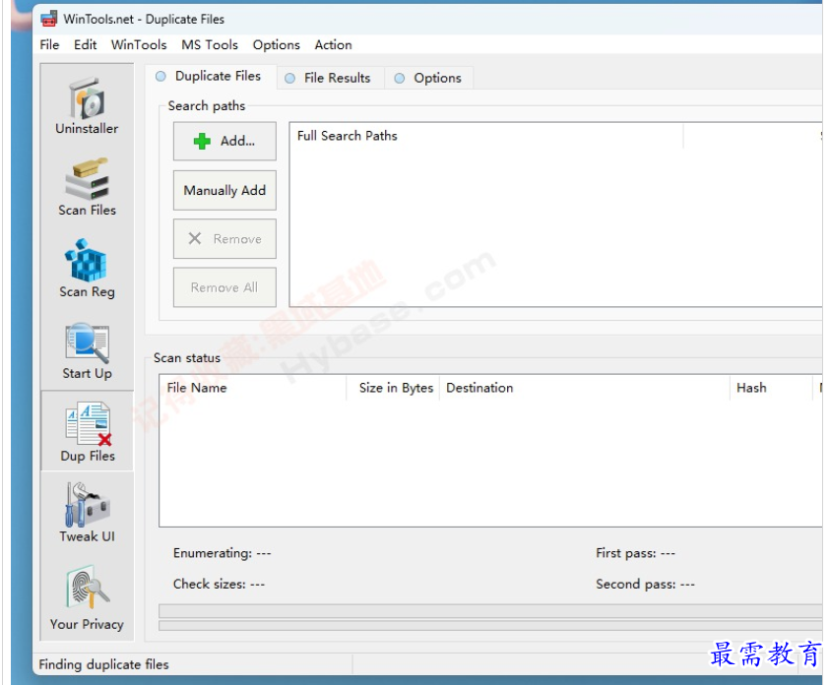830x685 pixels.
Task: Click the Enumerating status text
Action: (222, 553)
